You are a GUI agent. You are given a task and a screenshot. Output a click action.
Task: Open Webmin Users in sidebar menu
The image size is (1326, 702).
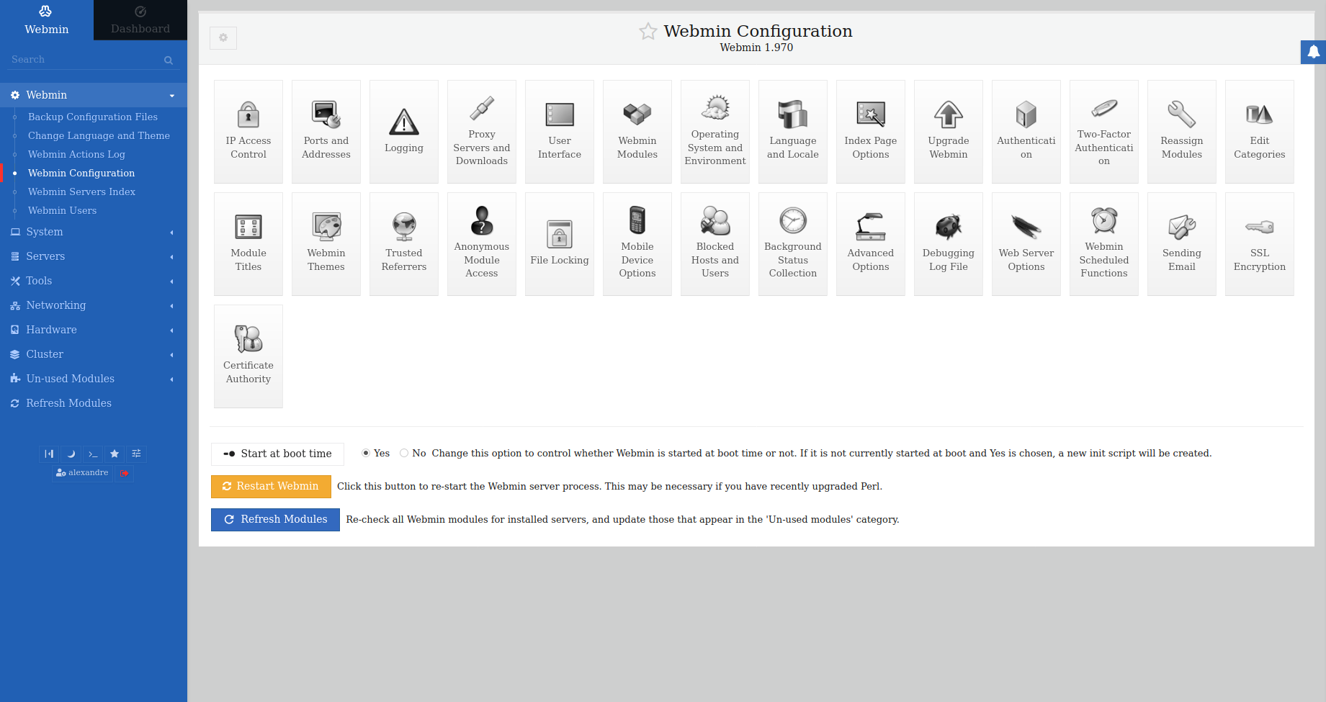62,210
